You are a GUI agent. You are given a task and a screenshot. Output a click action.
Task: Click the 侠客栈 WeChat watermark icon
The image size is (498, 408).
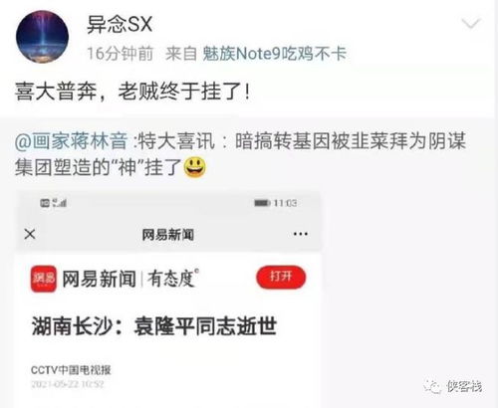(432, 386)
